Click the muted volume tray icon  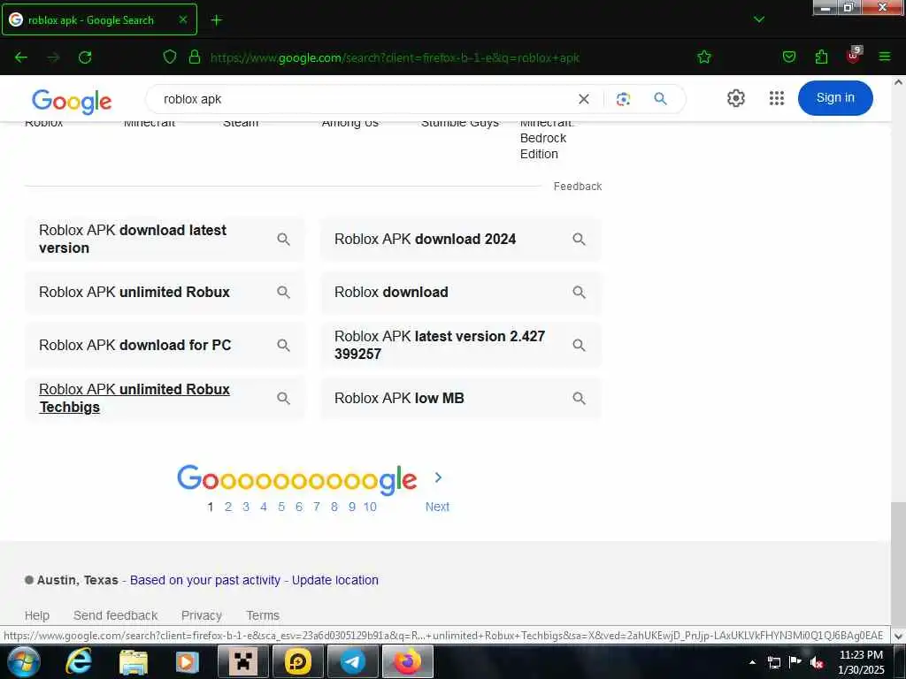(x=817, y=662)
